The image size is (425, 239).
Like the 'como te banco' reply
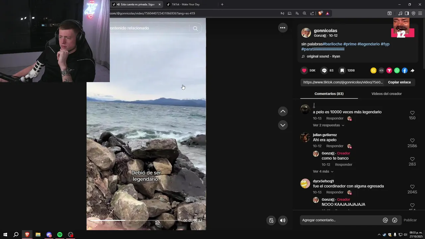[412, 159]
